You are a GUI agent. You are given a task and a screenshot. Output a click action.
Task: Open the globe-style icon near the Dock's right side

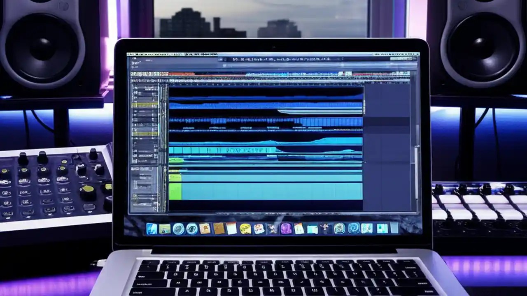pos(353,229)
